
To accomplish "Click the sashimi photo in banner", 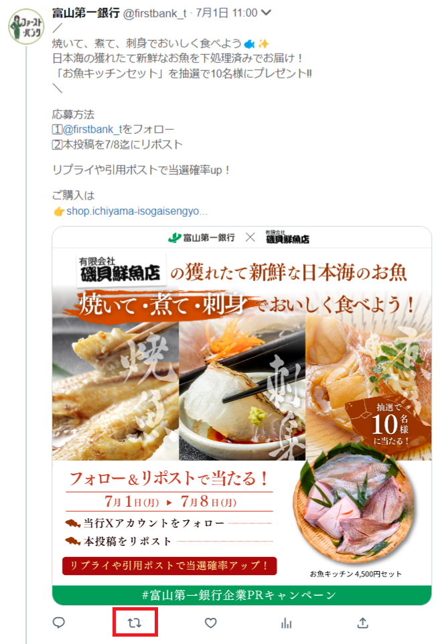I will click(242, 392).
